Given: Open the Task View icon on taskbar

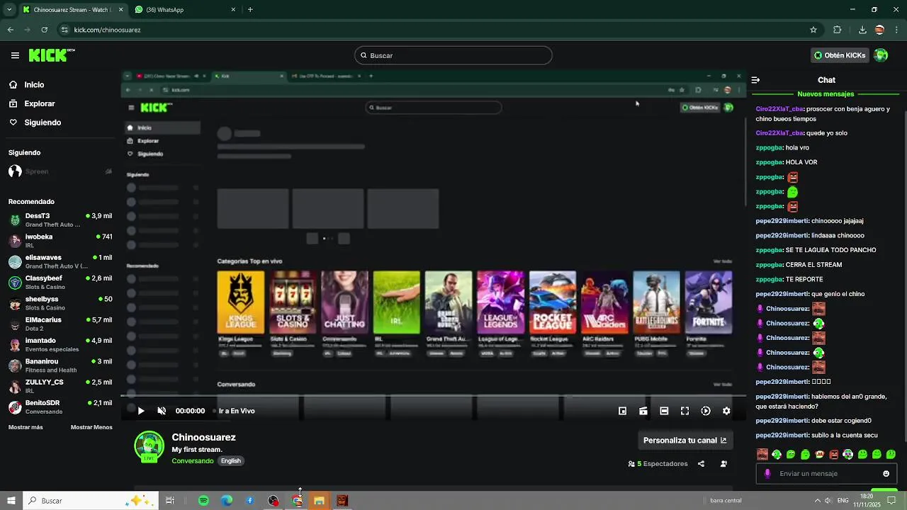Looking at the screenshot, I should point(170,501).
